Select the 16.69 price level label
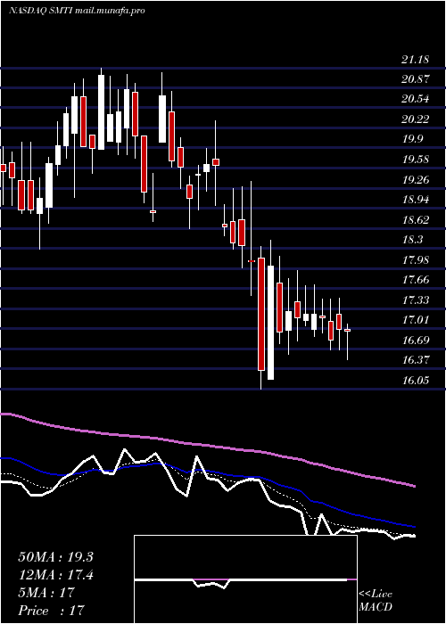446x624 pixels. [x=415, y=341]
